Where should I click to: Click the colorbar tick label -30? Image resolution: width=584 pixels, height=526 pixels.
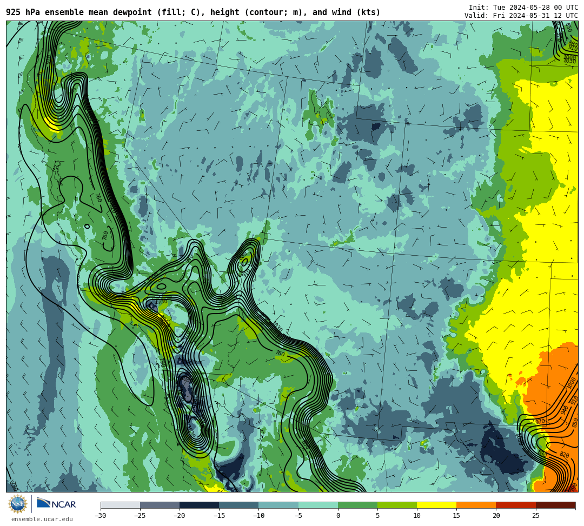click(x=101, y=516)
